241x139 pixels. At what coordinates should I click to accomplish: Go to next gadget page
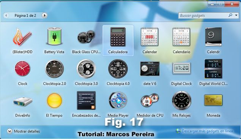click(x=44, y=16)
